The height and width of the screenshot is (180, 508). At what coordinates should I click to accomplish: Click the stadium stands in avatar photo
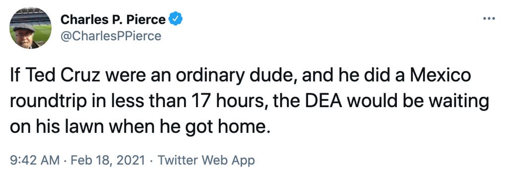tap(31, 16)
